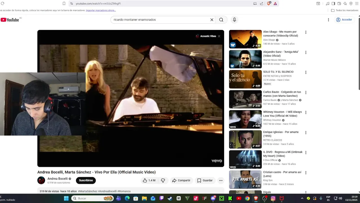Image resolution: width=360 pixels, height=203 pixels.
Task: Open options for Whitney Houston video
Action: click(306, 112)
